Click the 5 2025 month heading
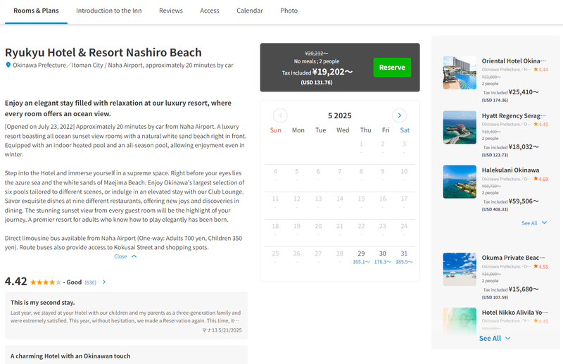 340,115
